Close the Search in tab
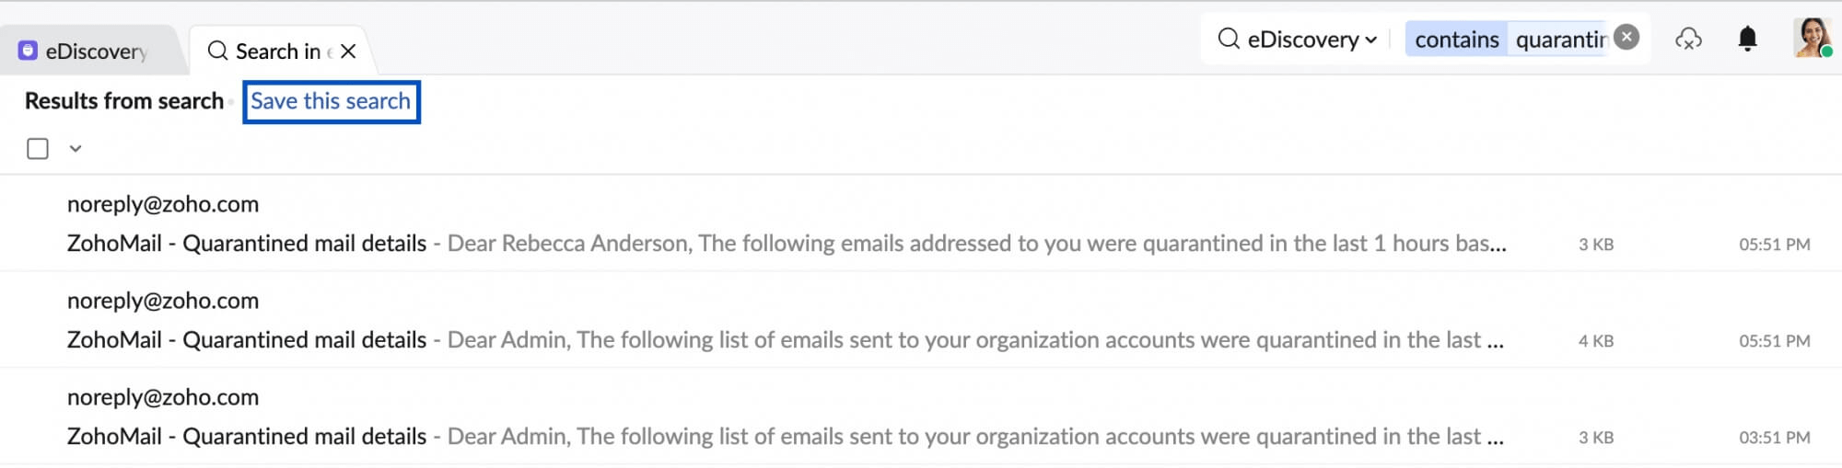 tap(348, 51)
